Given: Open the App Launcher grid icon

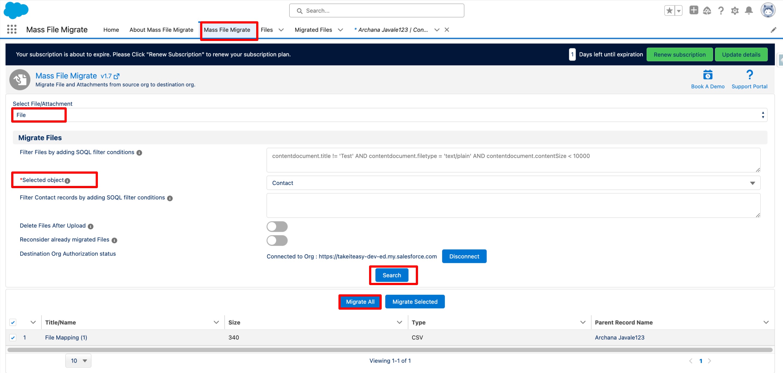Looking at the screenshot, I should [x=11, y=29].
